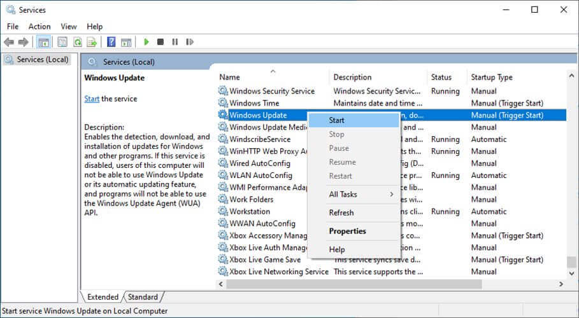Click the green Start Service toolbar icon
Image resolution: width=579 pixels, height=318 pixels.
pos(147,42)
